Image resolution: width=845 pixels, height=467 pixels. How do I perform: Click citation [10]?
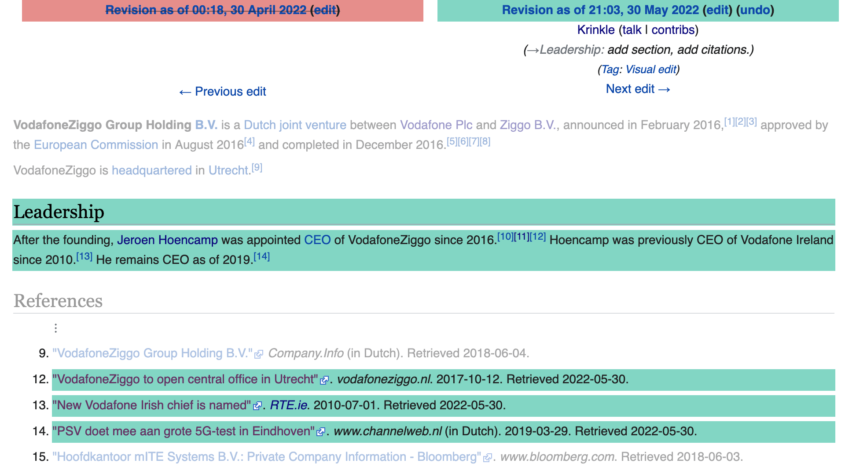(x=505, y=237)
